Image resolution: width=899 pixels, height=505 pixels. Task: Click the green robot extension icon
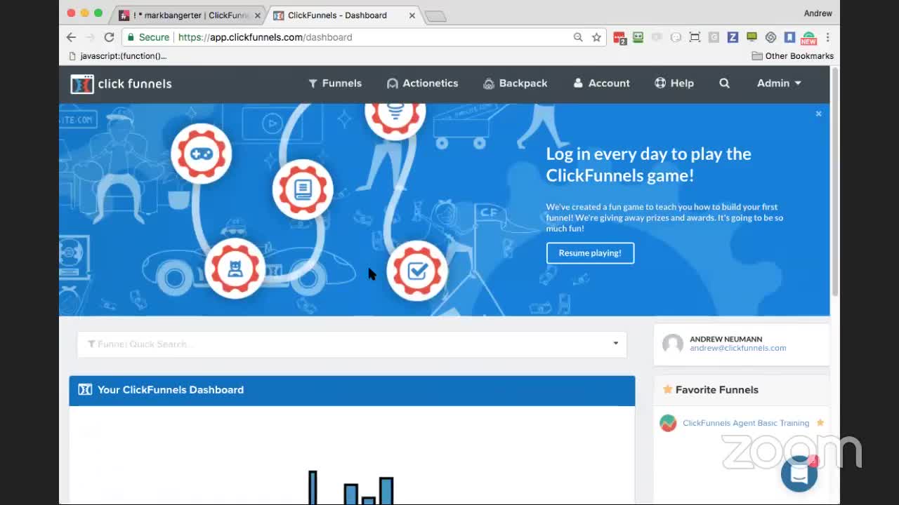pos(638,37)
